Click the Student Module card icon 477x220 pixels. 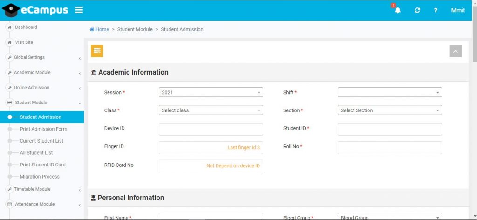(x=10, y=103)
